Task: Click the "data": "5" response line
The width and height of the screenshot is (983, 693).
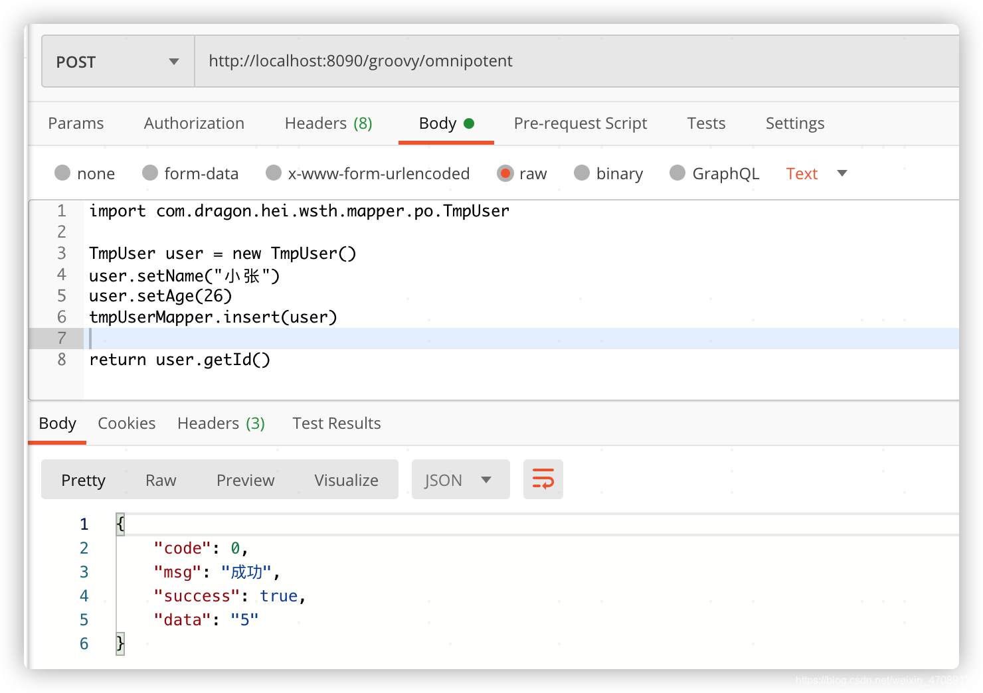Action: [205, 620]
